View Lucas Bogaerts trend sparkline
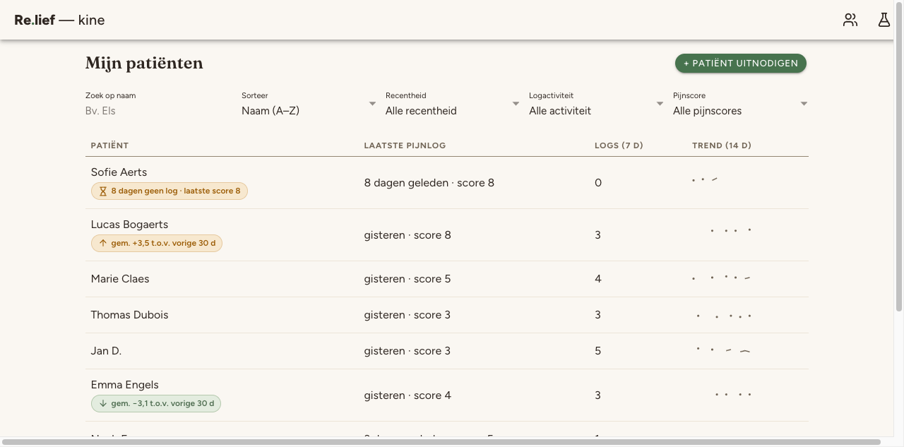Screen dimensions: 904x447 (730, 230)
